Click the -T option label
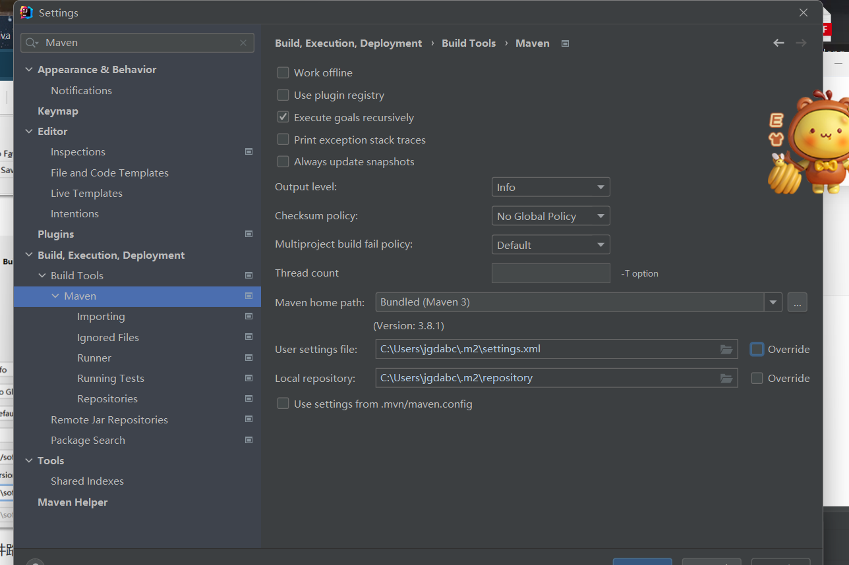849x565 pixels. pos(639,273)
